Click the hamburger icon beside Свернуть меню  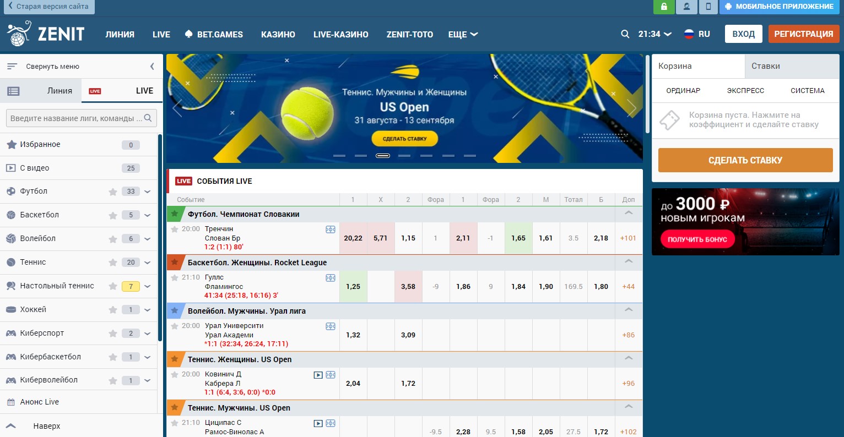point(12,67)
